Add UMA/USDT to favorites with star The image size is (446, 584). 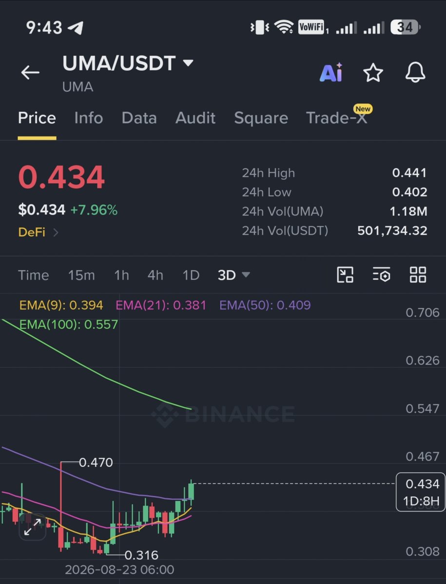[373, 73]
